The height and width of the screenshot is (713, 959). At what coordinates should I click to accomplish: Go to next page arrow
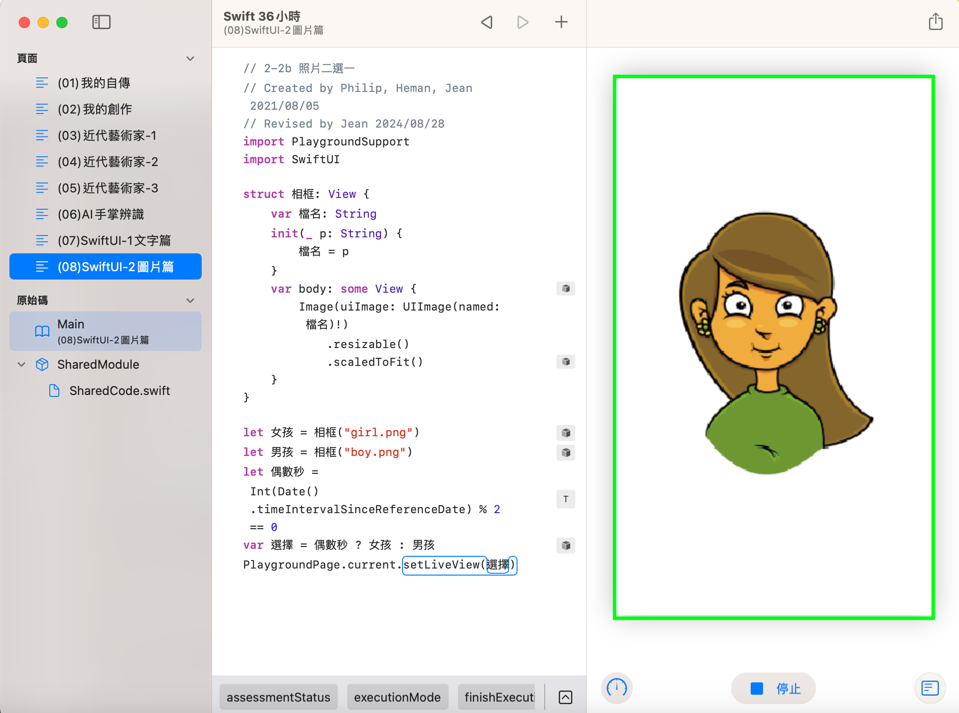coord(523,22)
